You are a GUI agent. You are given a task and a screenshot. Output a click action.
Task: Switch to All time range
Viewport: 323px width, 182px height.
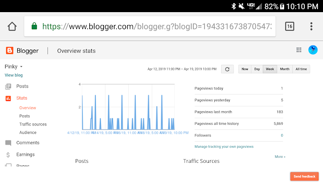pyautogui.click(x=301, y=69)
